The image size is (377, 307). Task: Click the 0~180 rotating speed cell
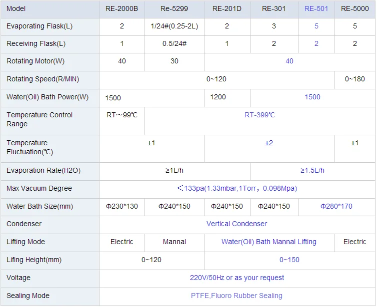pos(355,79)
